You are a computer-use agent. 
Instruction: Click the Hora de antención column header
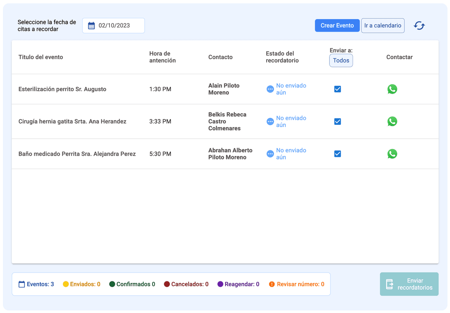162,57
